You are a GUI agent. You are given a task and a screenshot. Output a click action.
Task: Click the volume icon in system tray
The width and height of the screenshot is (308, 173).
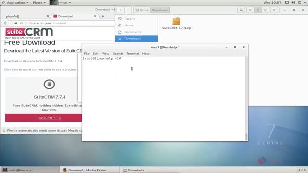[x=293, y=2]
